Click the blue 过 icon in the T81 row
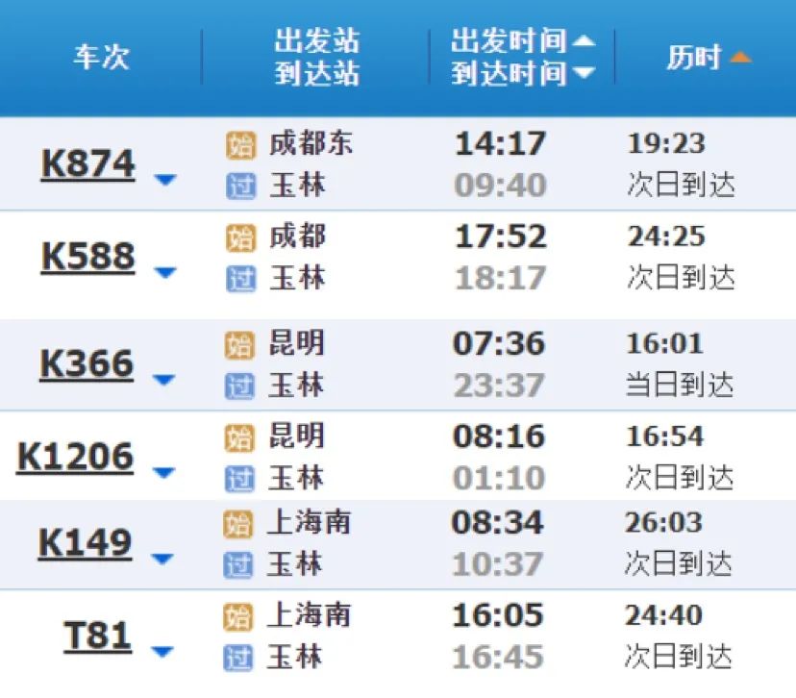The width and height of the screenshot is (796, 698). [238, 658]
